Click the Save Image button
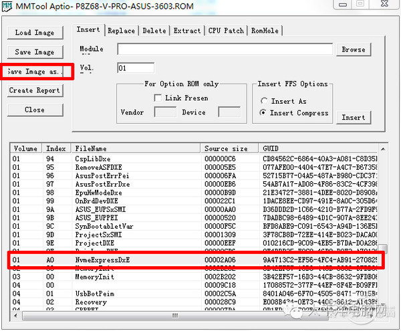The image size is (401, 331). [35, 52]
